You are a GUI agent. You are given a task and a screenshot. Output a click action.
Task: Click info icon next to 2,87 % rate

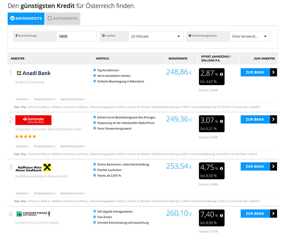tap(221, 74)
